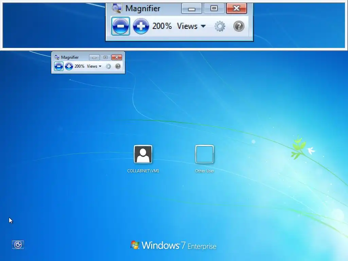Open Magnifier help question mark in small window
The width and height of the screenshot is (348, 261).
tap(118, 66)
